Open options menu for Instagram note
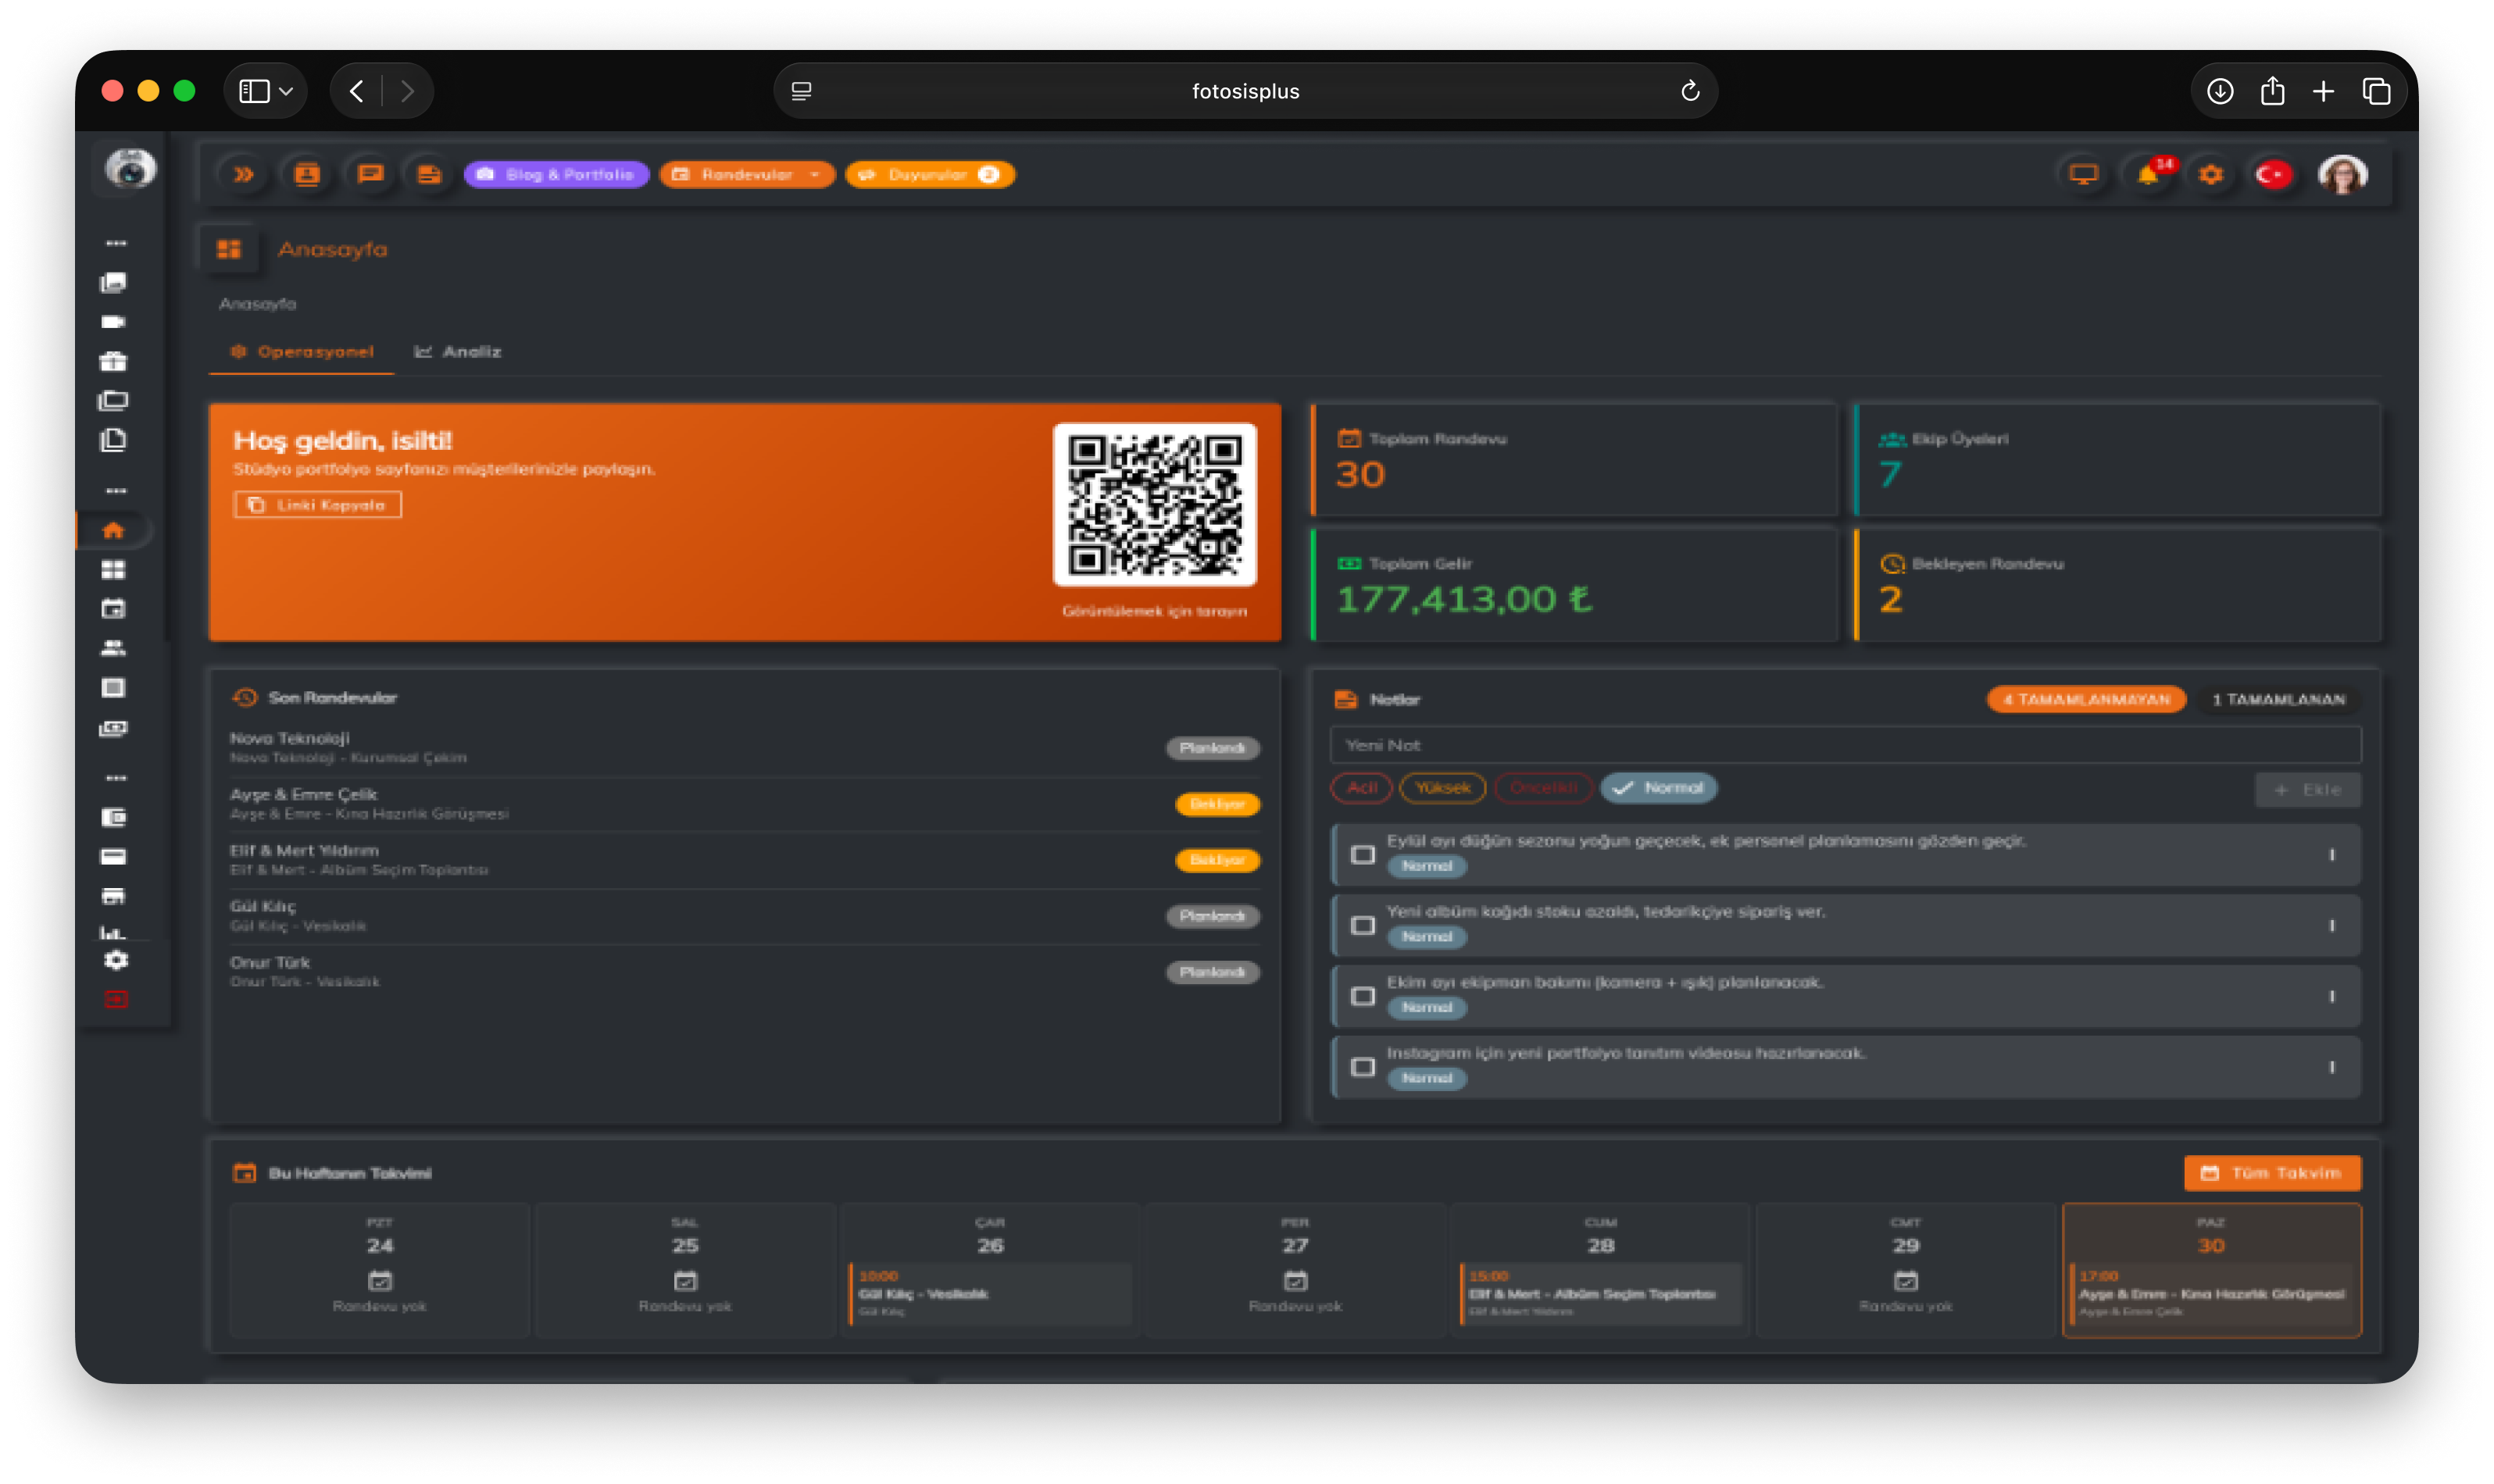Screen dimensions: 2494x1484 [x=2332, y=1068]
